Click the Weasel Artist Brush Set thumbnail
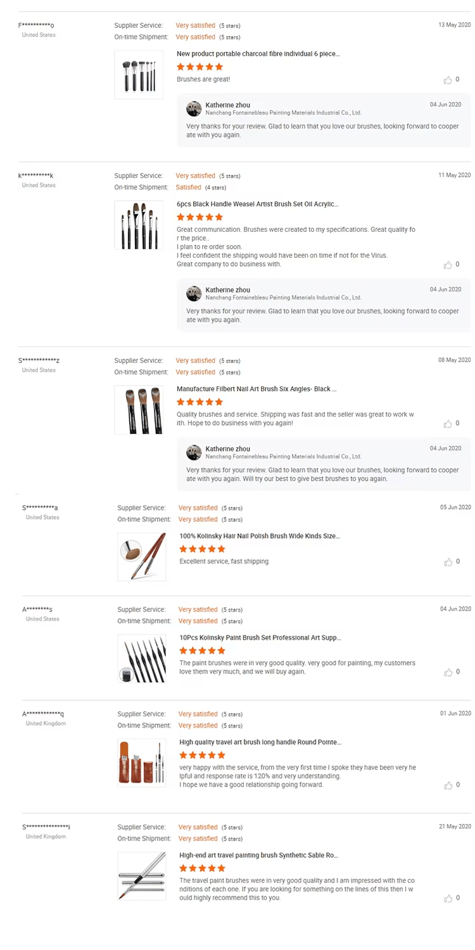Viewport: 475px width, 950px height. pyautogui.click(x=139, y=225)
